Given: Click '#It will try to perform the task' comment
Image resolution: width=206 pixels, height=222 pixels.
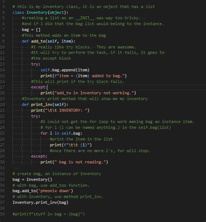Looking at the screenshot, I should pyautogui.click(x=98, y=53).
